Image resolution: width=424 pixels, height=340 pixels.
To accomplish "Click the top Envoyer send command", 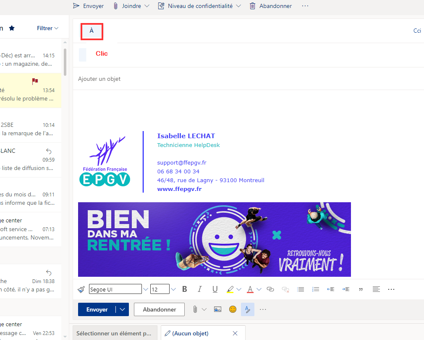I will click(88, 6).
